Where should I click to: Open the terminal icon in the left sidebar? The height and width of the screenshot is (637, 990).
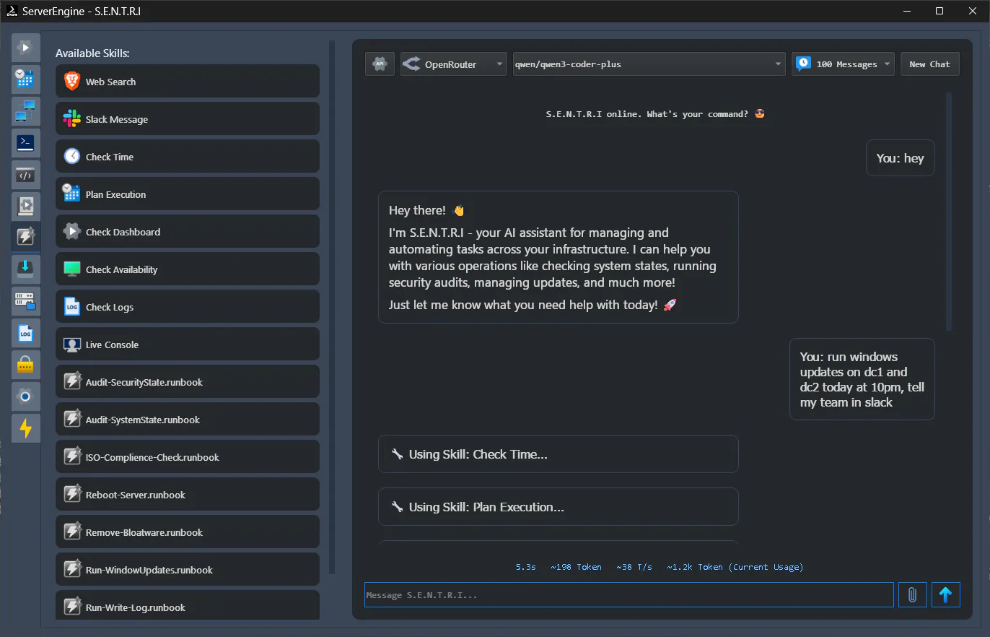coord(25,143)
